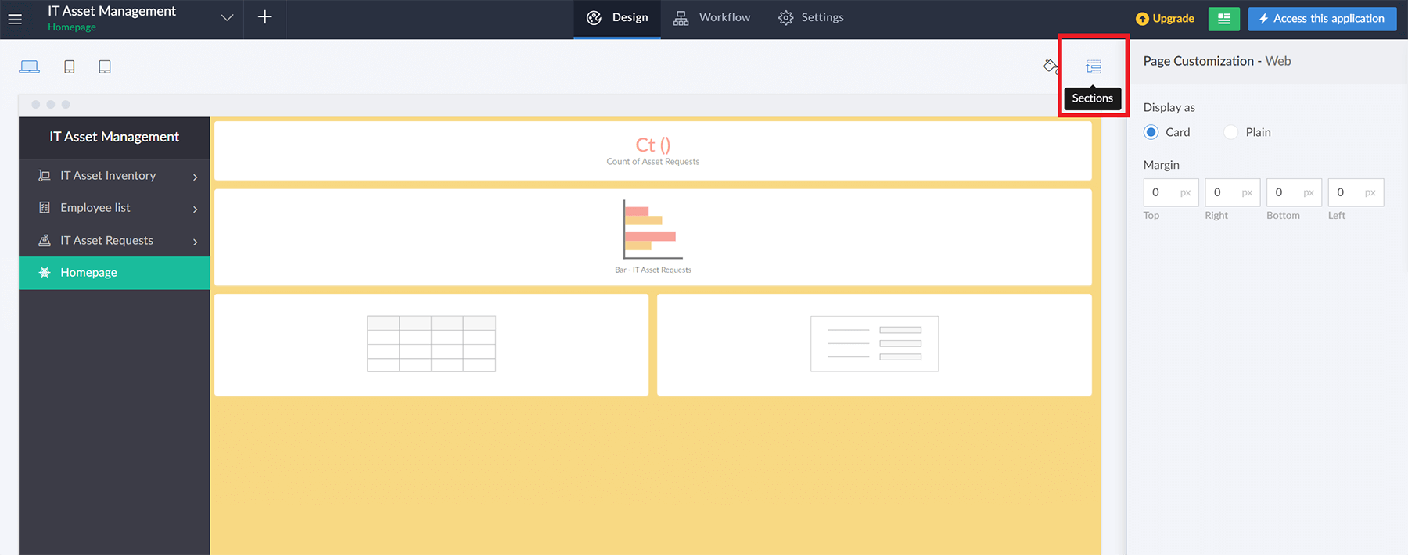Click the Page Customization - Web heading
The height and width of the screenshot is (555, 1408).
(1217, 61)
